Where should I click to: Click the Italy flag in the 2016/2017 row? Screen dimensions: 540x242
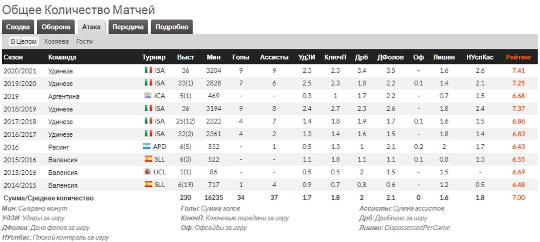pos(148,133)
